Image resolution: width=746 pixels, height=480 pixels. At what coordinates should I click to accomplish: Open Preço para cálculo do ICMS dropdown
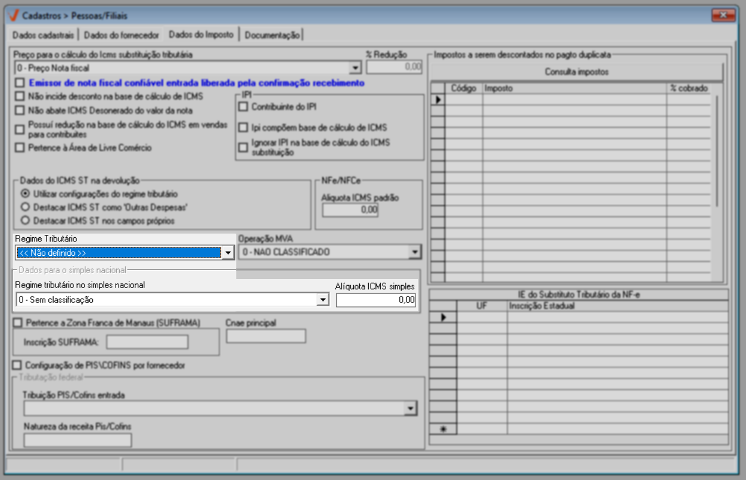pyautogui.click(x=355, y=68)
